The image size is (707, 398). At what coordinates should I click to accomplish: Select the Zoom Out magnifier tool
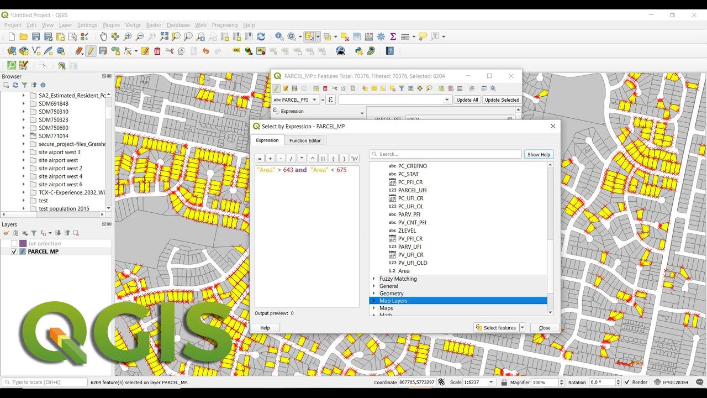140,36
